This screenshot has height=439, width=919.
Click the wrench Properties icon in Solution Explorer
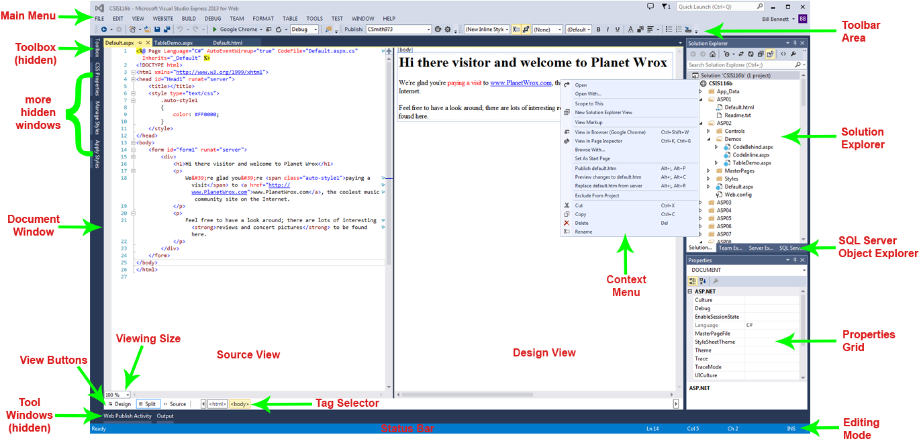click(793, 54)
